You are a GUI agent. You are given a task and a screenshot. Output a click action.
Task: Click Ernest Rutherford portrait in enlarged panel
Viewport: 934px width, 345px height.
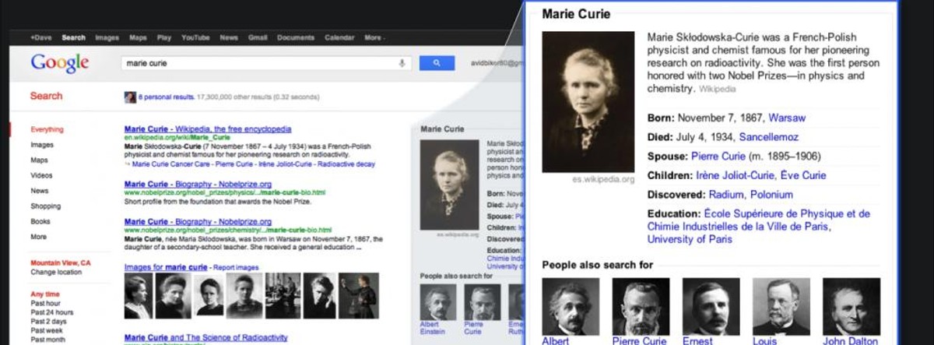(711, 307)
